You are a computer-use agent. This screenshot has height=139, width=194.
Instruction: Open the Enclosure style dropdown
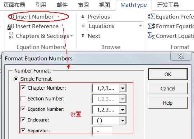click(123, 120)
